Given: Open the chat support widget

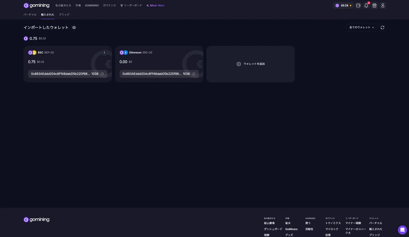Looking at the screenshot, I should [402, 230].
